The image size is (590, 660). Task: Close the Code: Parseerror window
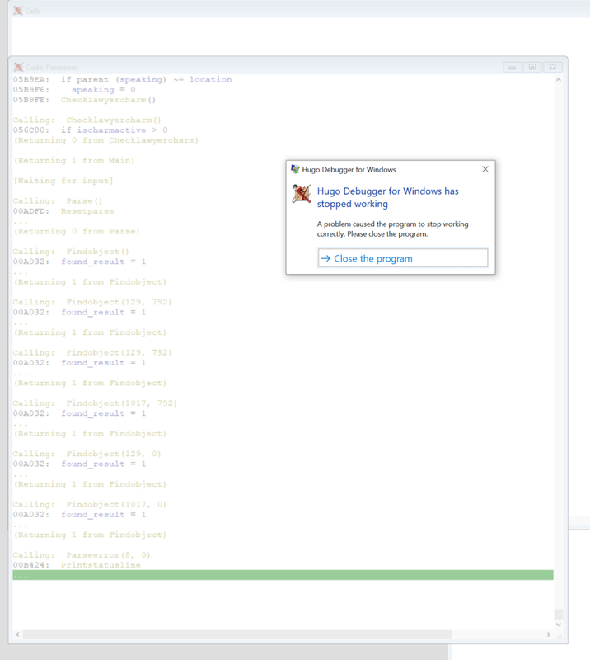553,67
